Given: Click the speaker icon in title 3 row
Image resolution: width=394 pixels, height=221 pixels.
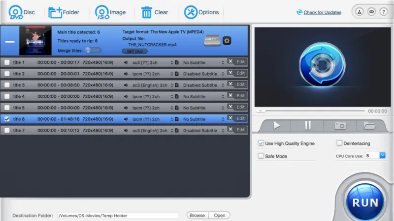Looking at the screenshot, I should (x=126, y=85).
